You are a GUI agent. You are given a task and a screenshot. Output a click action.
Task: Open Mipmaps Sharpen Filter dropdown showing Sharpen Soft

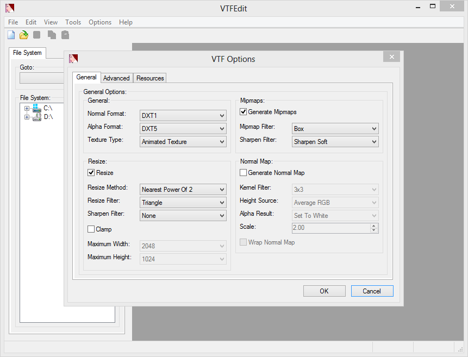(x=335, y=142)
